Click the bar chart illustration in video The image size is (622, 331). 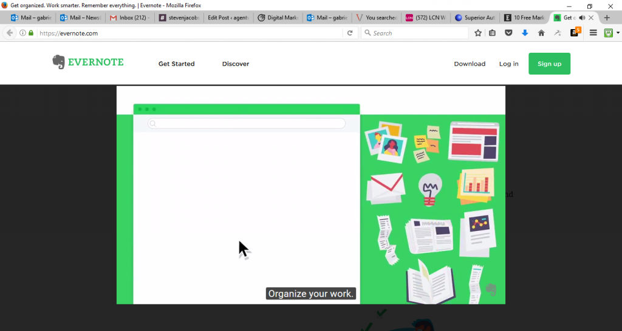pos(476,186)
